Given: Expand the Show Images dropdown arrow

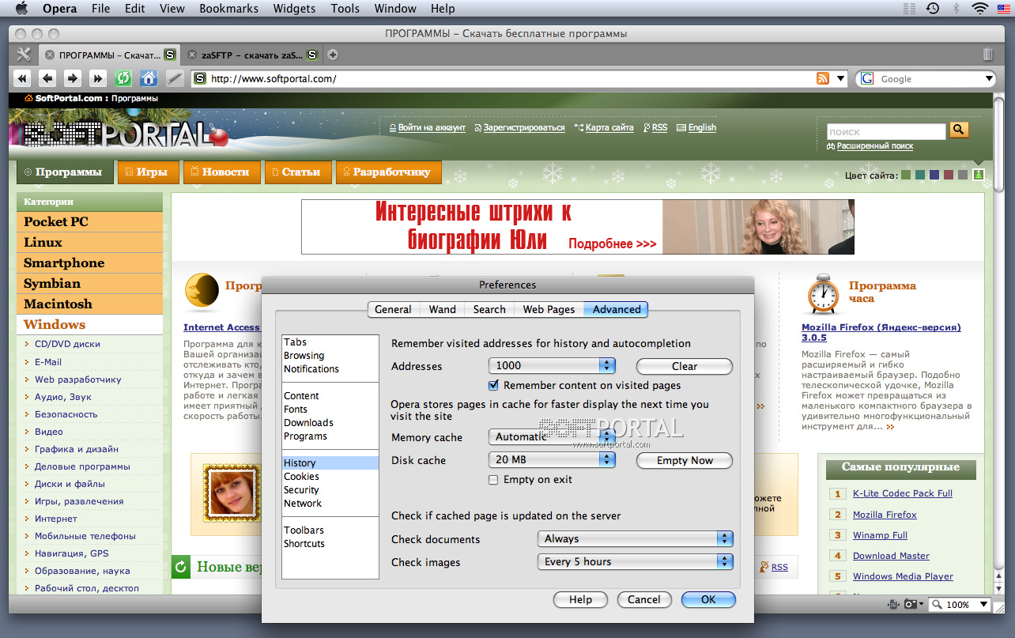Looking at the screenshot, I should click(x=921, y=604).
